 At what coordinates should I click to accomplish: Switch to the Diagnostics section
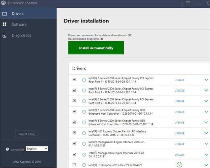[28, 35]
